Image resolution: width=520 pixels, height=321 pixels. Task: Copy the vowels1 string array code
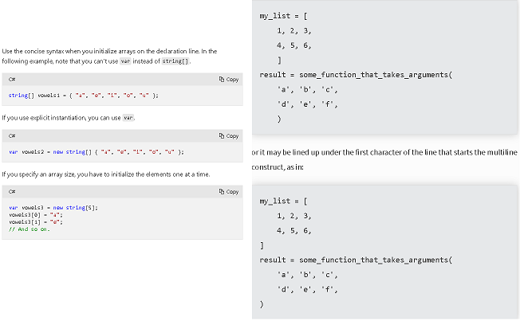228,80
